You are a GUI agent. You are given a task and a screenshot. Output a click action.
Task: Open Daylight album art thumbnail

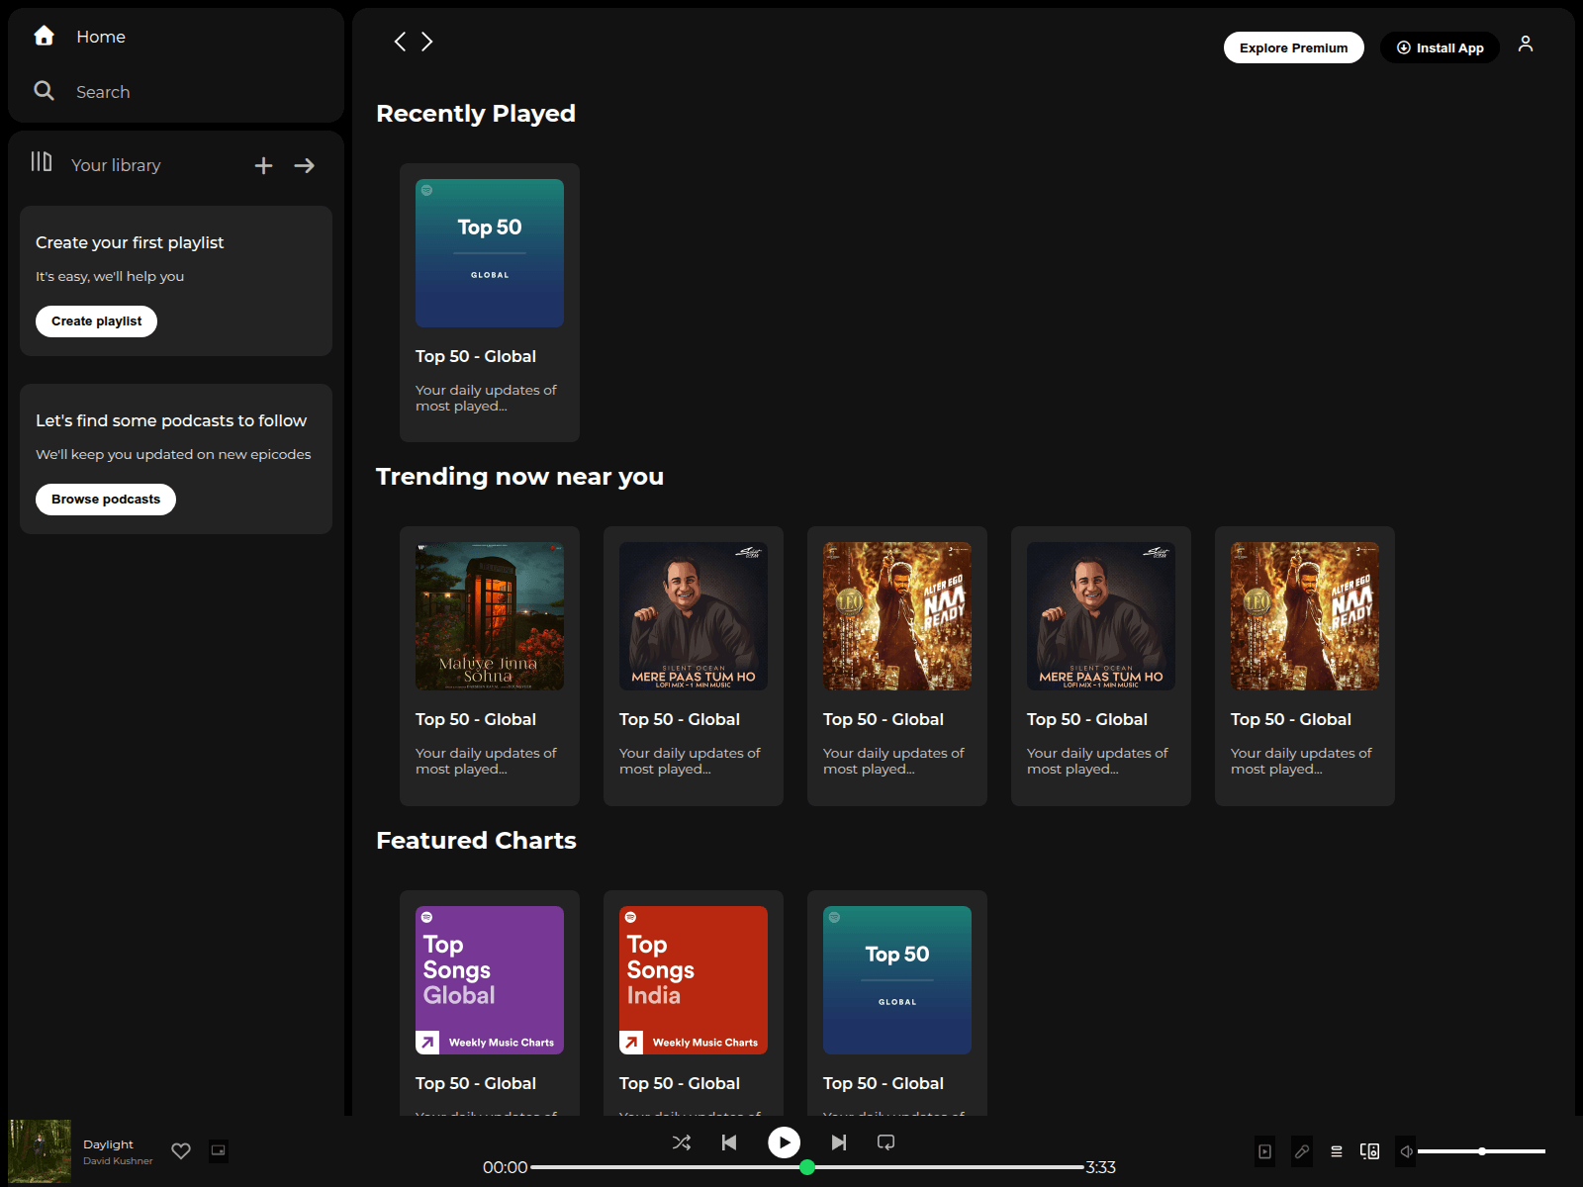pyautogui.click(x=40, y=1151)
